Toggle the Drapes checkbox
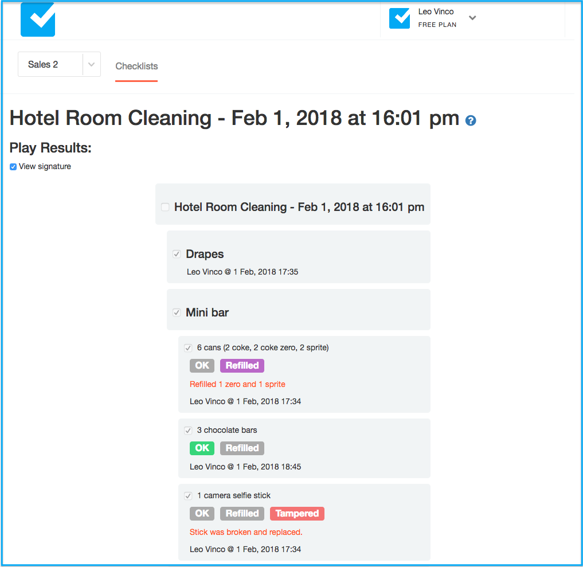The width and height of the screenshot is (583, 567). (x=177, y=254)
